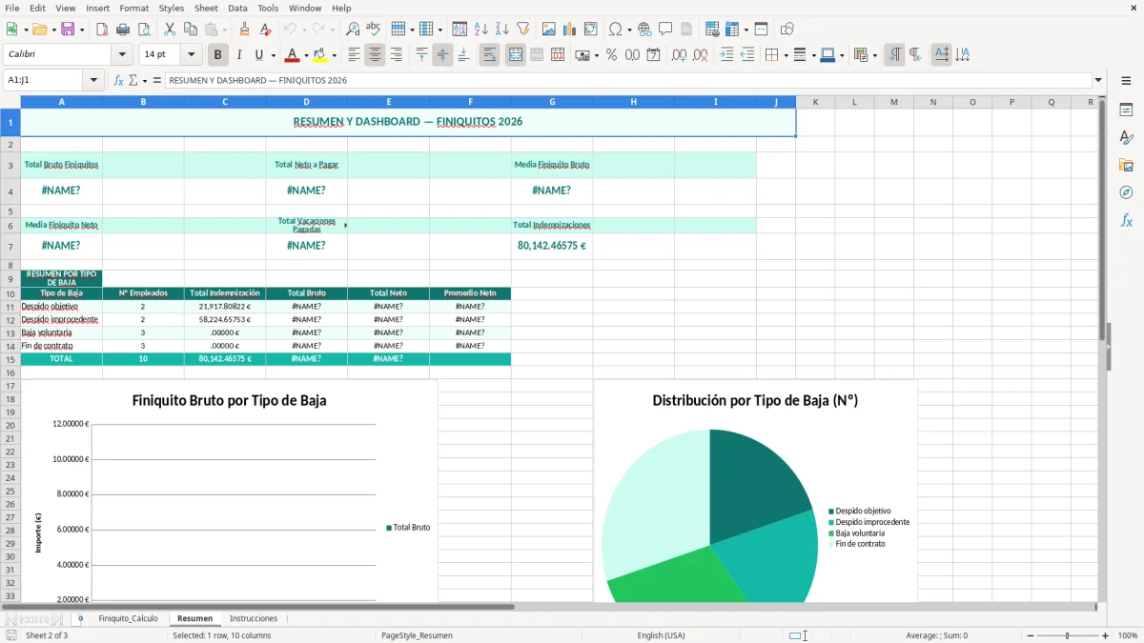Open Print Preview toggle
The width and height of the screenshot is (1144, 643).
click(143, 30)
